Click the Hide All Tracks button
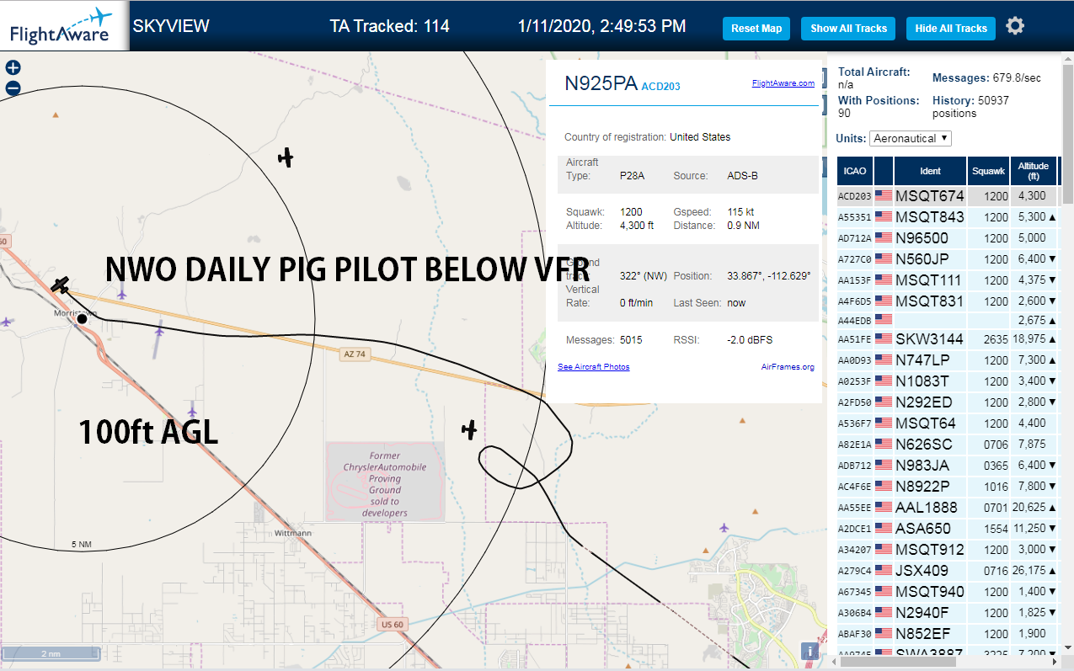This screenshot has width=1074, height=671. click(x=951, y=28)
